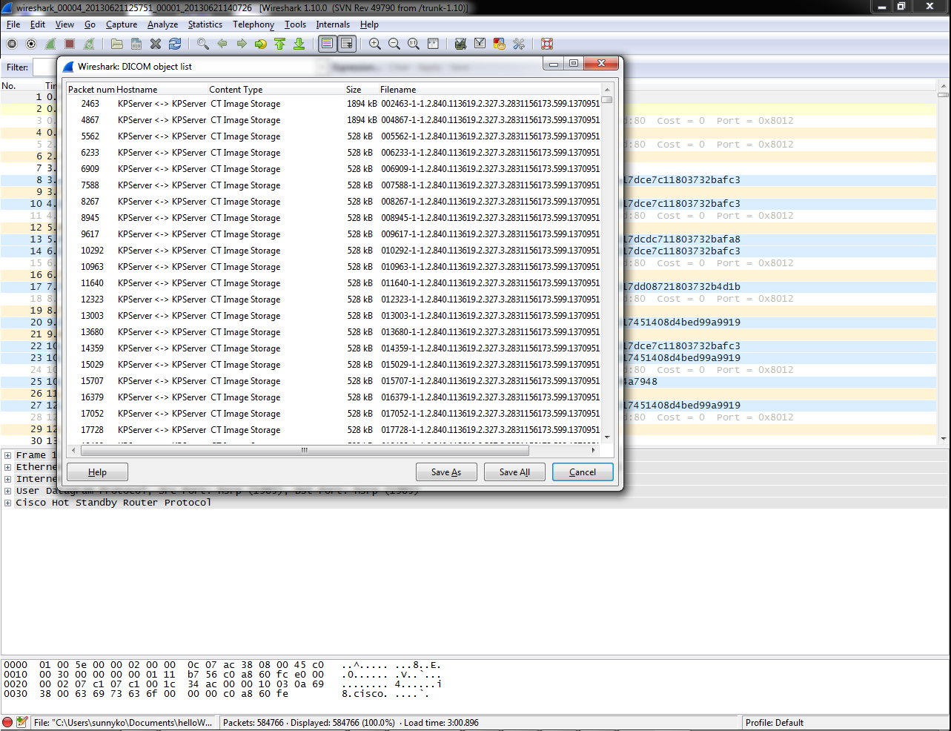951x731 pixels.
Task: Open the capture interfaces list icon
Action: (12, 44)
